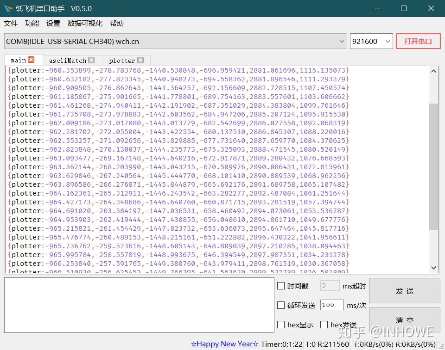Maximize the serial assistant window

pos(404,8)
